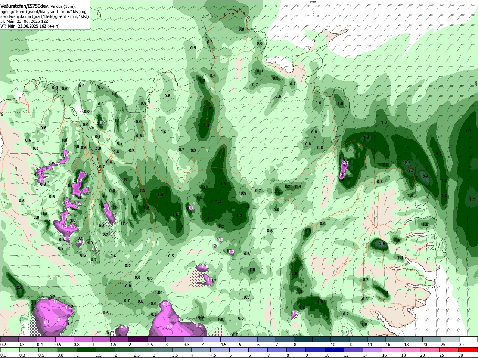
Task: Click the rain scale swatch between 1 and 1.5
Action: pyautogui.click(x=87, y=350)
